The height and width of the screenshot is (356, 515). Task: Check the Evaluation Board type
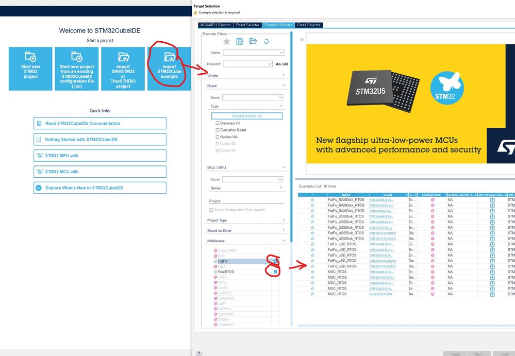pyautogui.click(x=218, y=130)
